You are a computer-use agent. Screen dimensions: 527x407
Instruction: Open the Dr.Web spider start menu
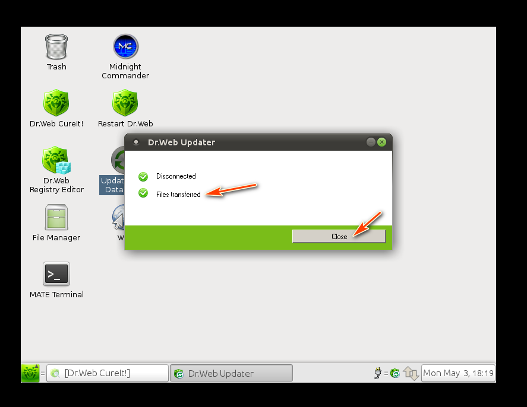tap(30, 373)
